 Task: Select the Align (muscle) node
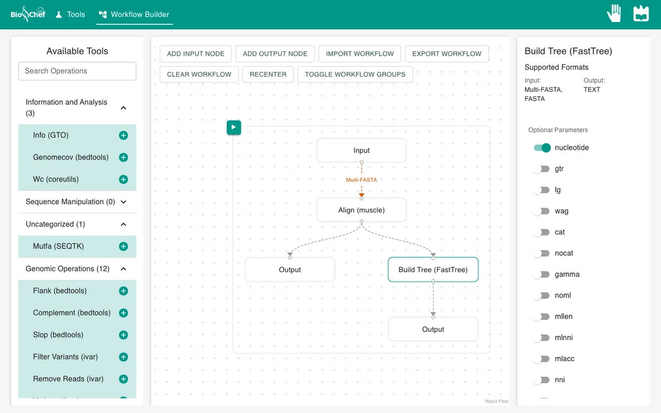click(x=361, y=210)
